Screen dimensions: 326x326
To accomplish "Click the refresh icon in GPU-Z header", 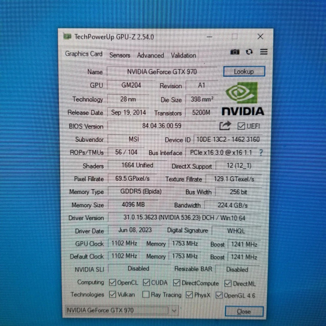I will 249,52.
